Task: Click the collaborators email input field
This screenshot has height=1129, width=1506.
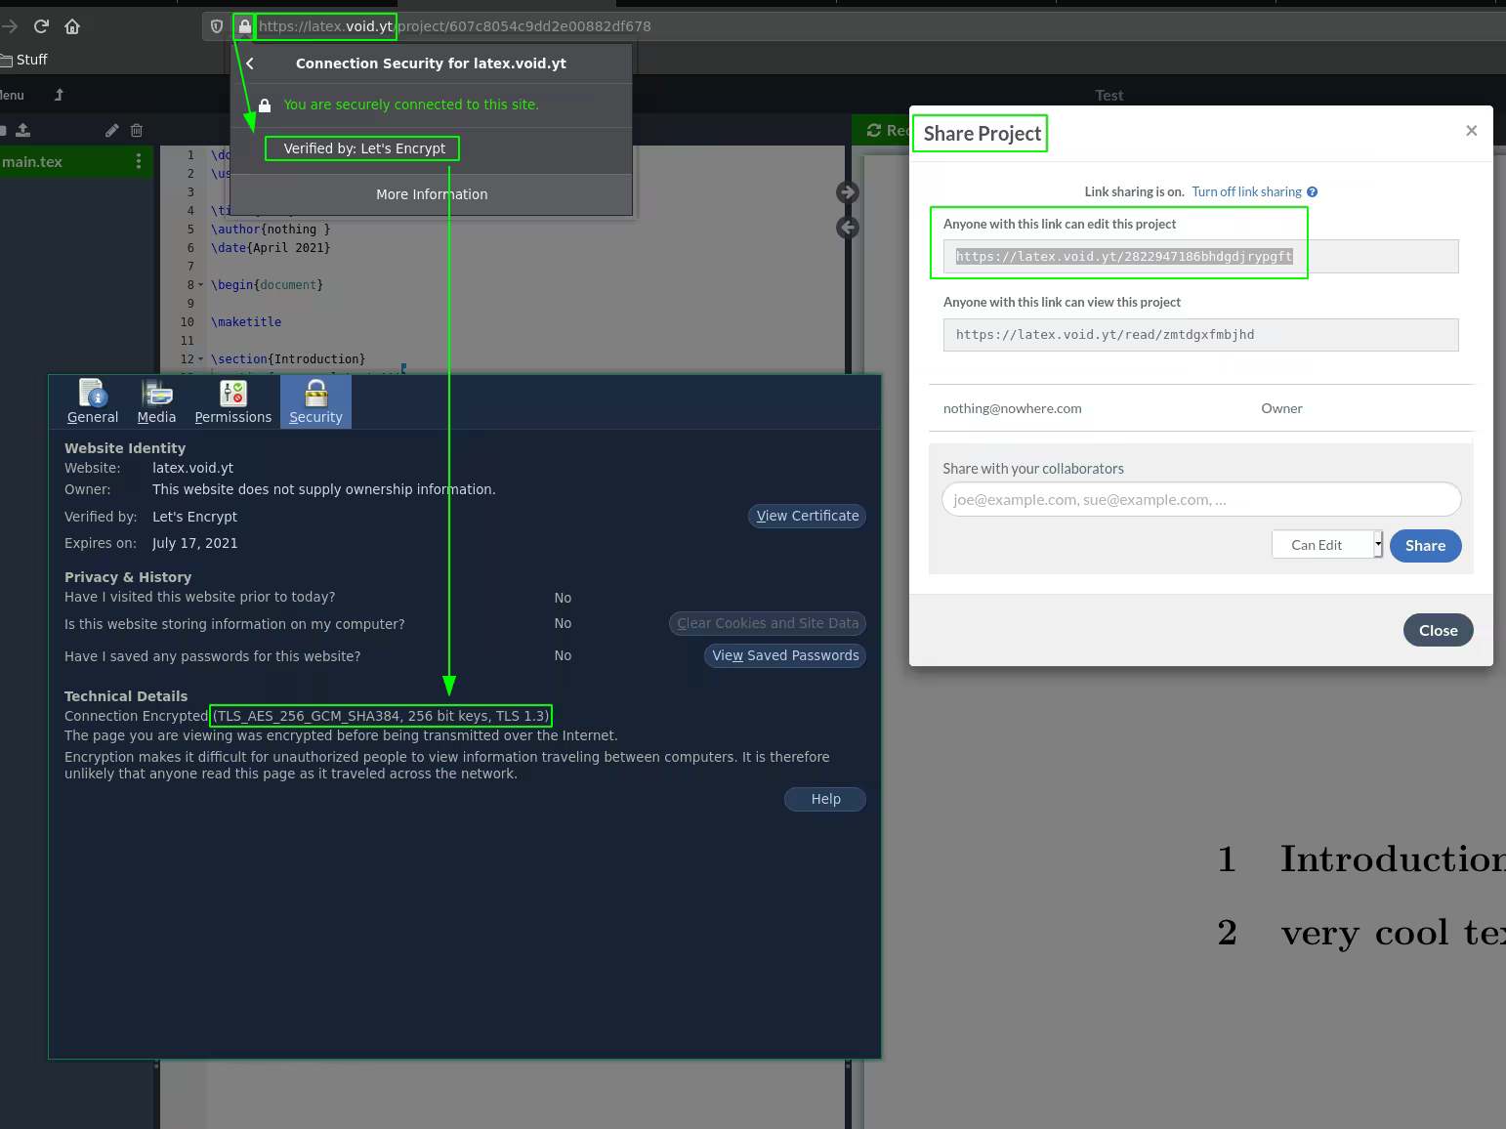Action: tap(1200, 499)
